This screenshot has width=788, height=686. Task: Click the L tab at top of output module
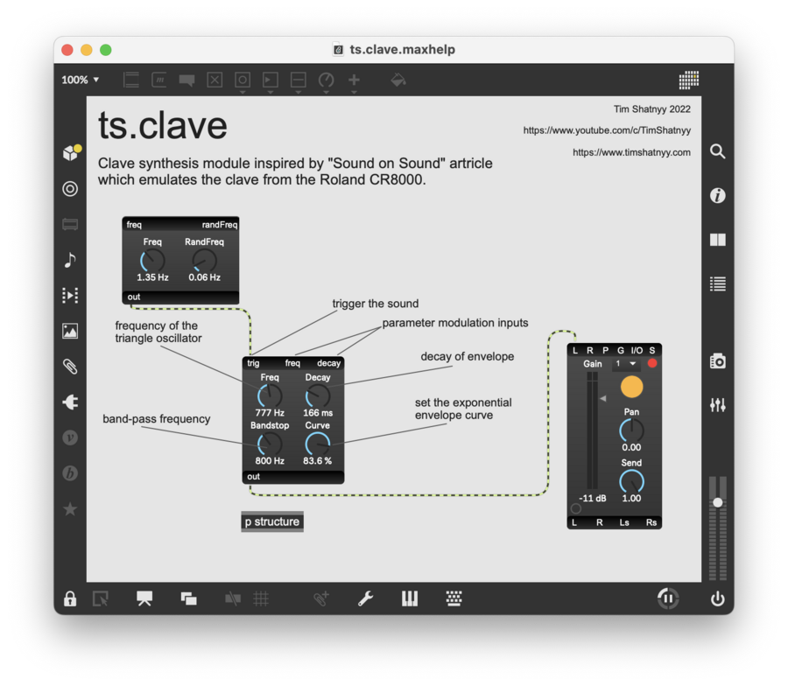click(575, 350)
